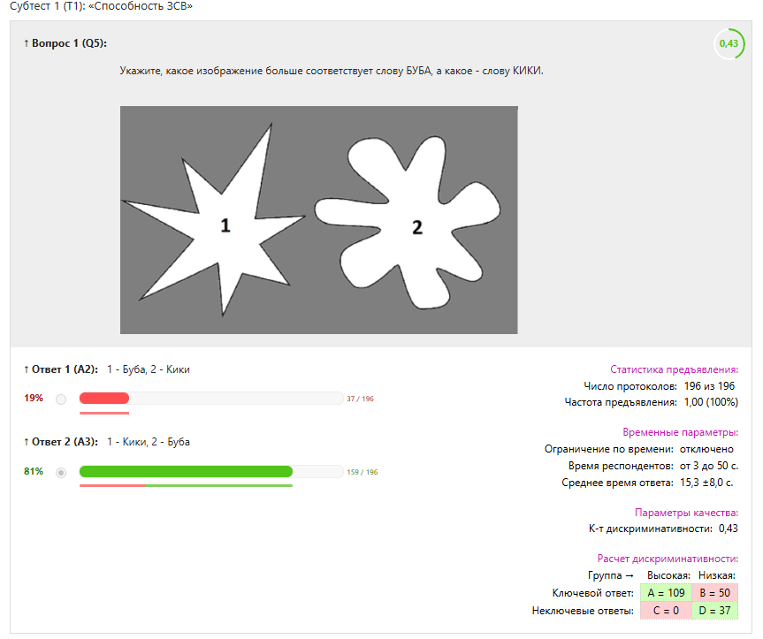Click the 37 / 196 count
Viewport: 763px width, 639px height.
360,399
